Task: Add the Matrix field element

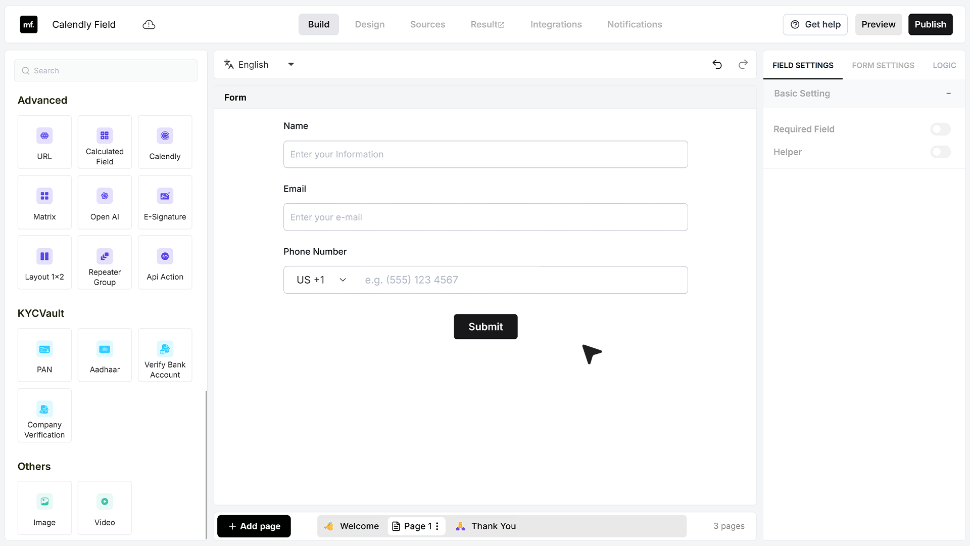Action: pos(44,202)
